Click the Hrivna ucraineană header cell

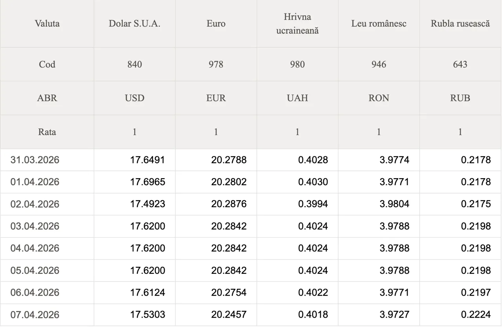[297, 23]
